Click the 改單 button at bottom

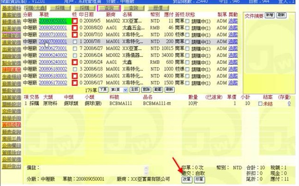coord(187,179)
